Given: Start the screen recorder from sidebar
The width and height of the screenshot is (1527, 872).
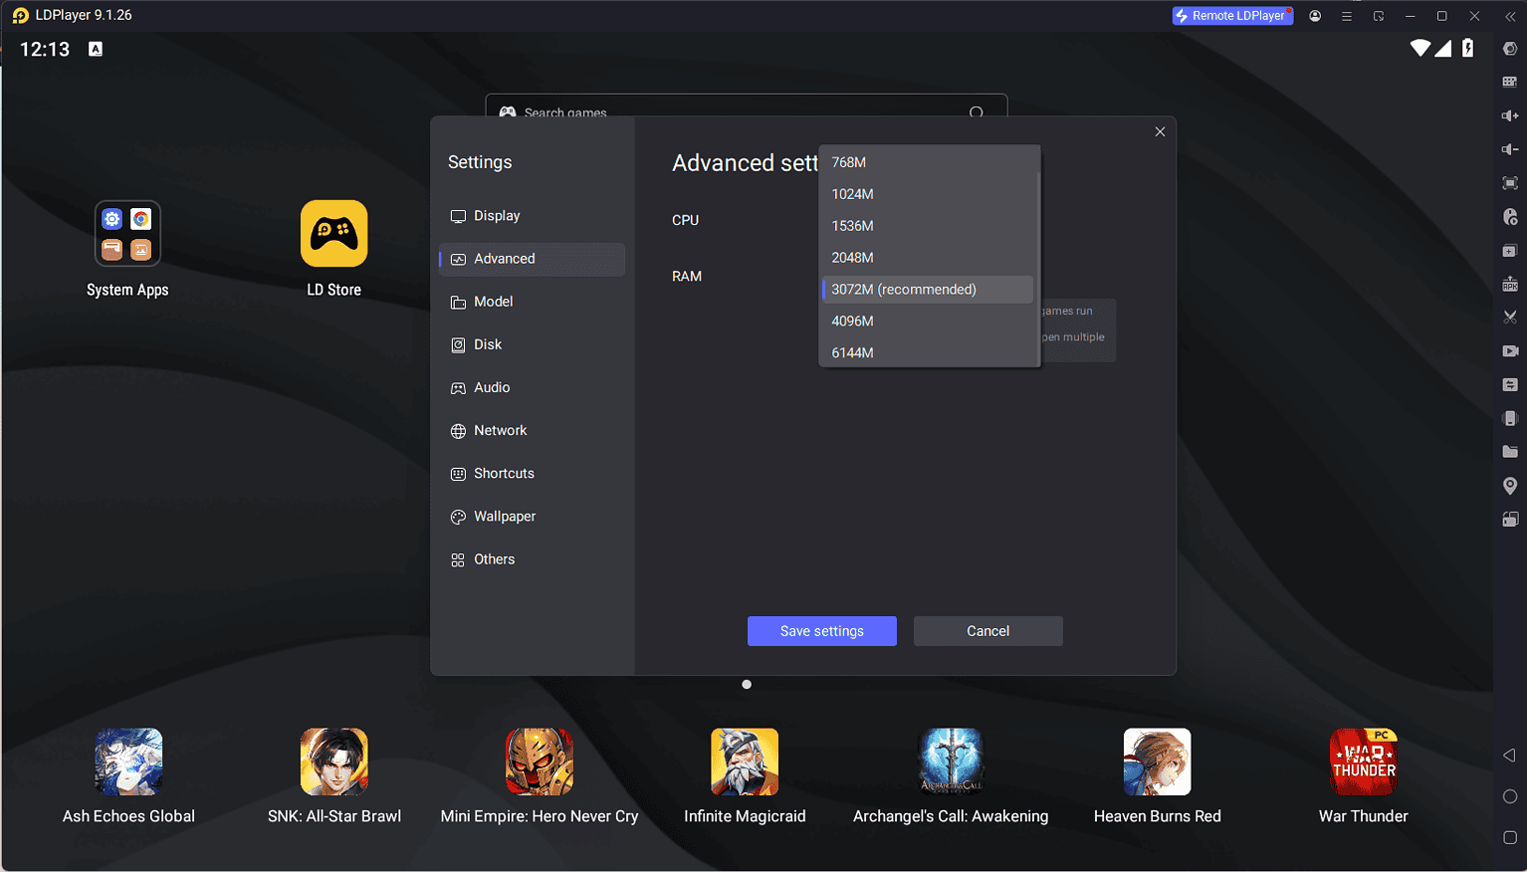Looking at the screenshot, I should (x=1510, y=350).
